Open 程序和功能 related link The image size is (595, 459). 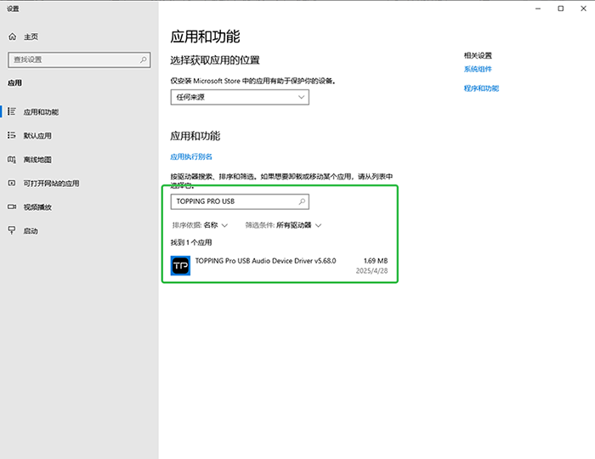click(x=481, y=88)
